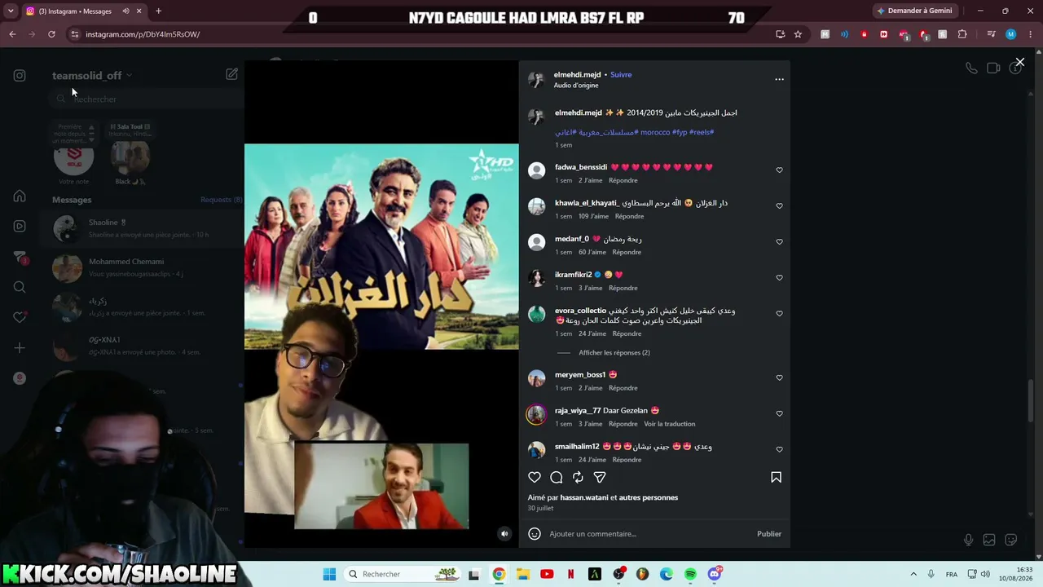Like meryem_boss1's comment
The image size is (1043, 587).
click(779, 378)
